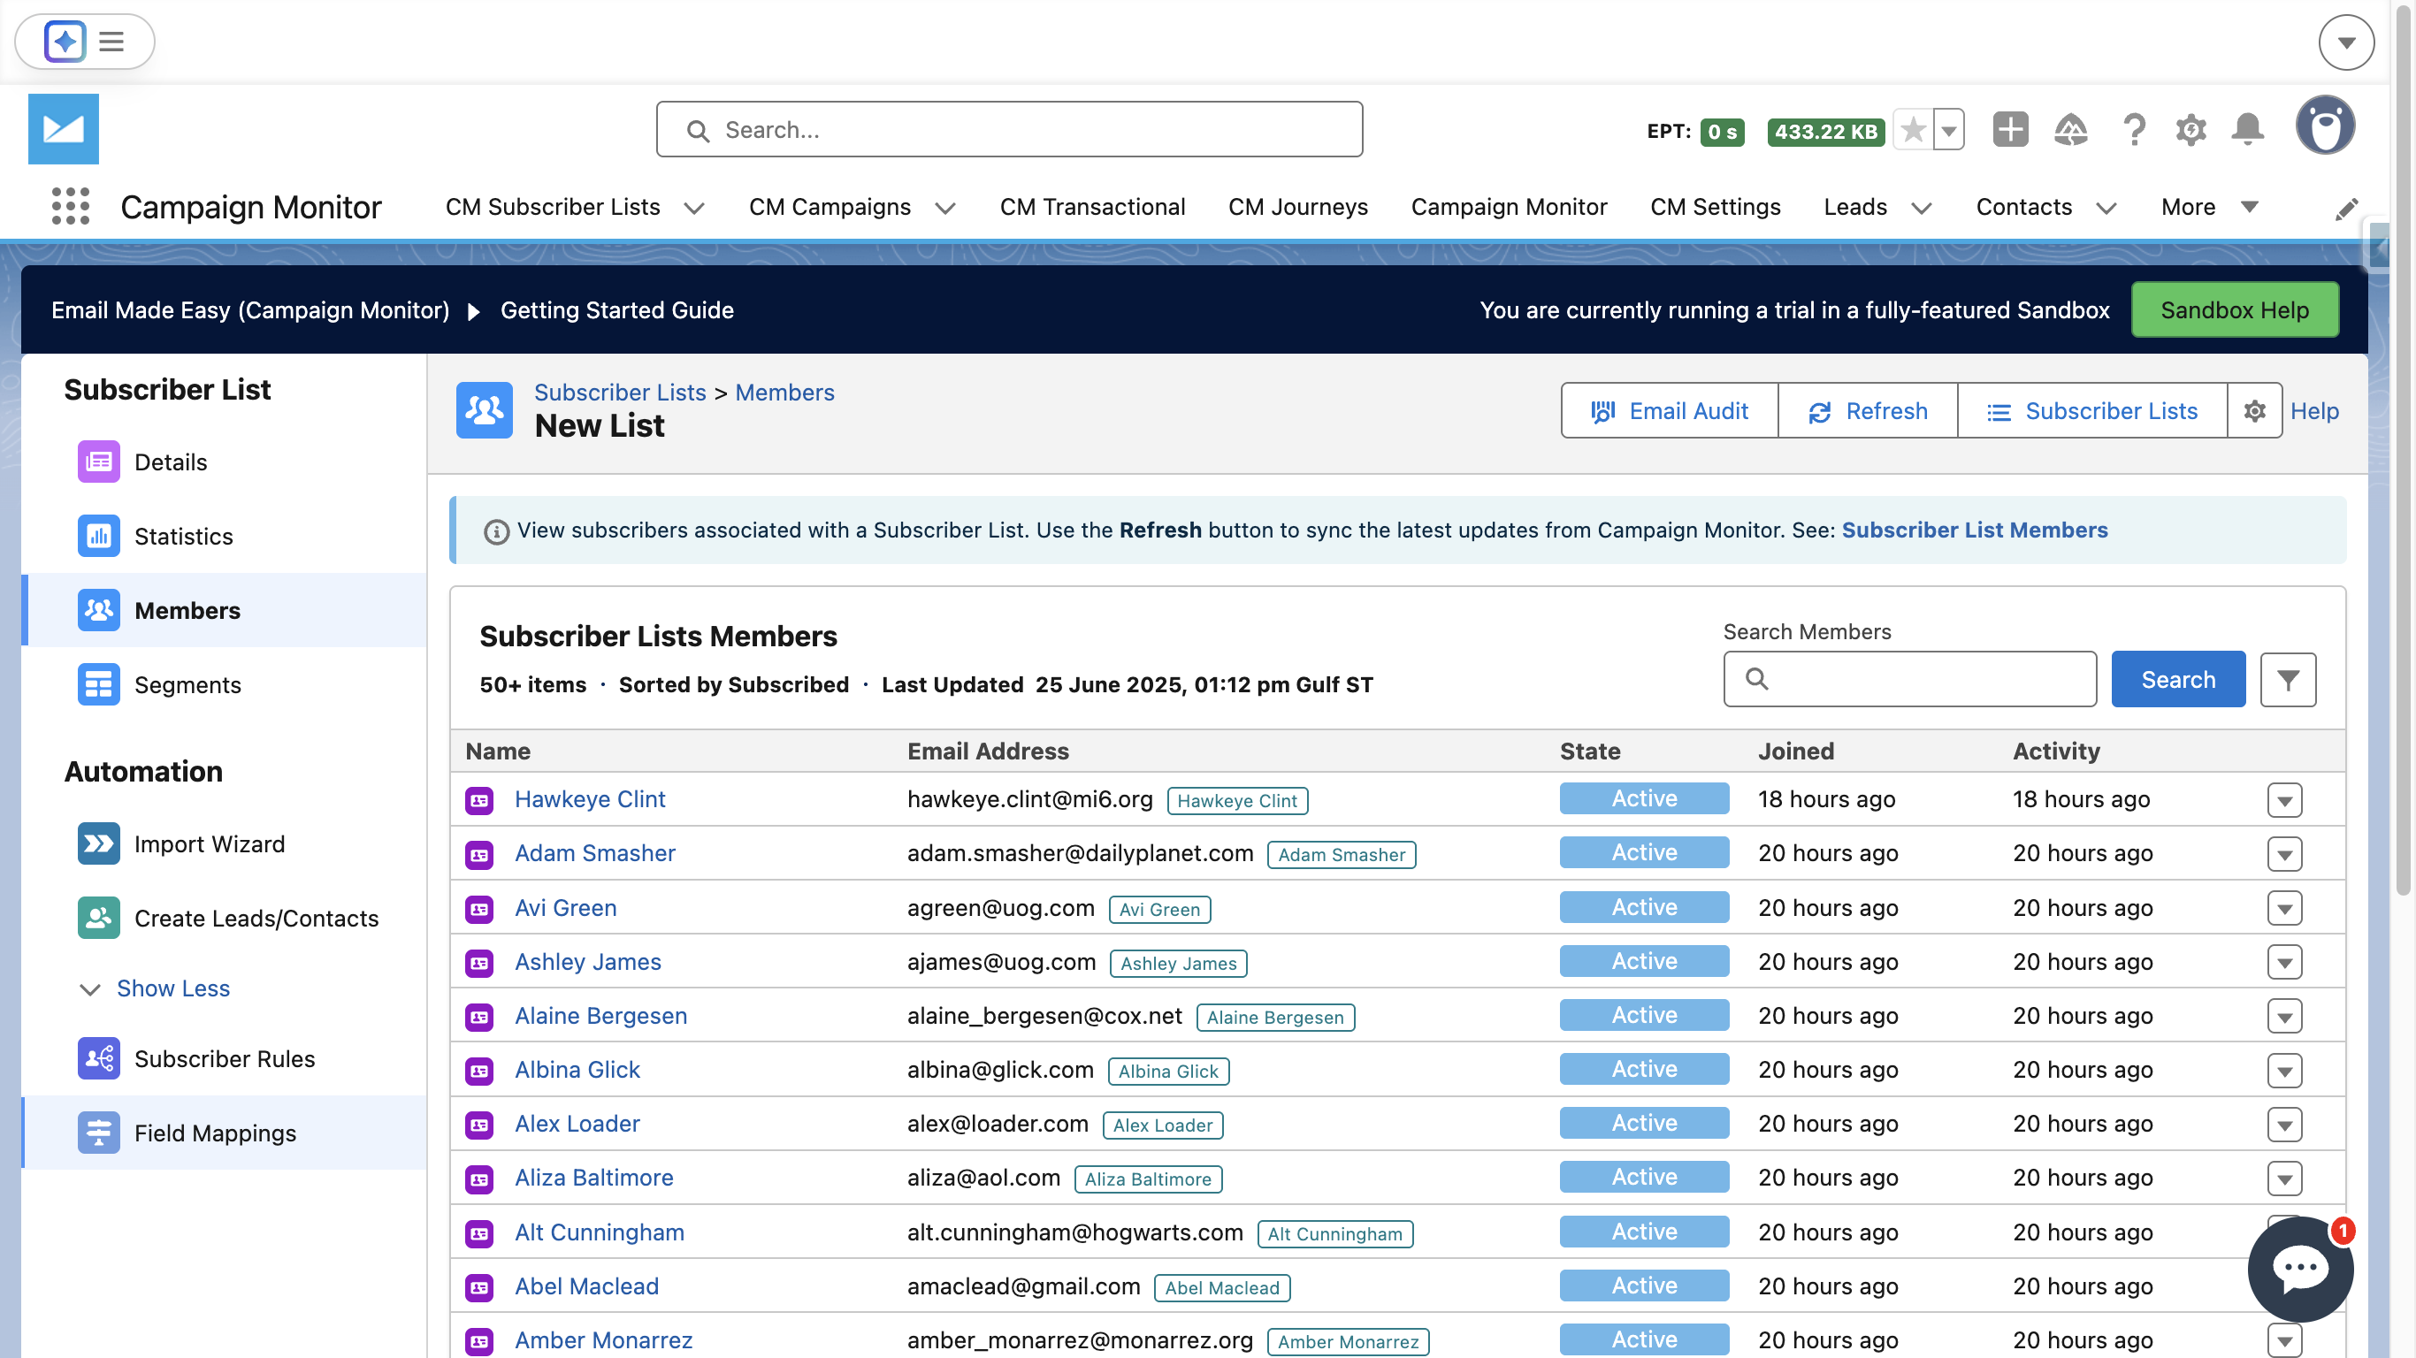Screen dimensions: 2416x1358
Task: Open the CM Transactional tab
Action: tap(1091, 207)
